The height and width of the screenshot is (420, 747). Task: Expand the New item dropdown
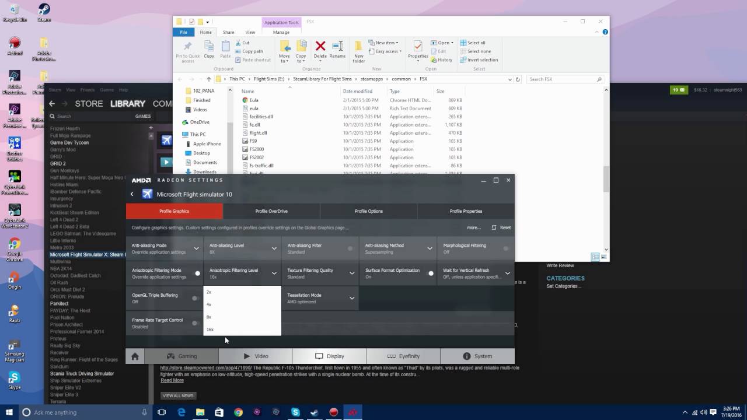point(383,43)
